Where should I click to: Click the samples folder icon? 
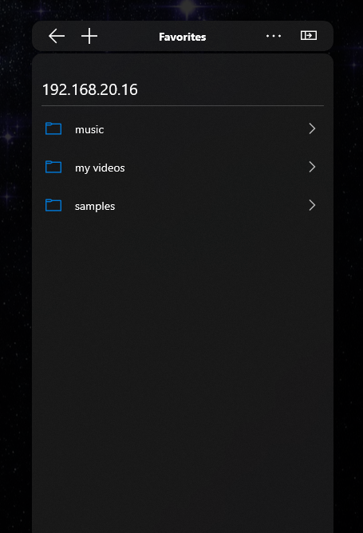(53, 205)
